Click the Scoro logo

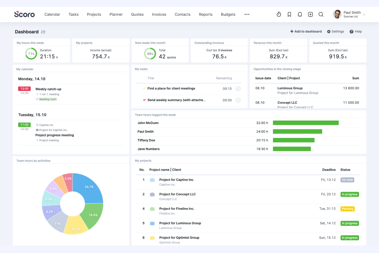point(24,14)
